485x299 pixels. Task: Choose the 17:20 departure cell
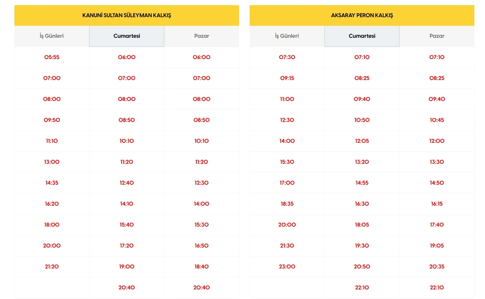coord(127,246)
